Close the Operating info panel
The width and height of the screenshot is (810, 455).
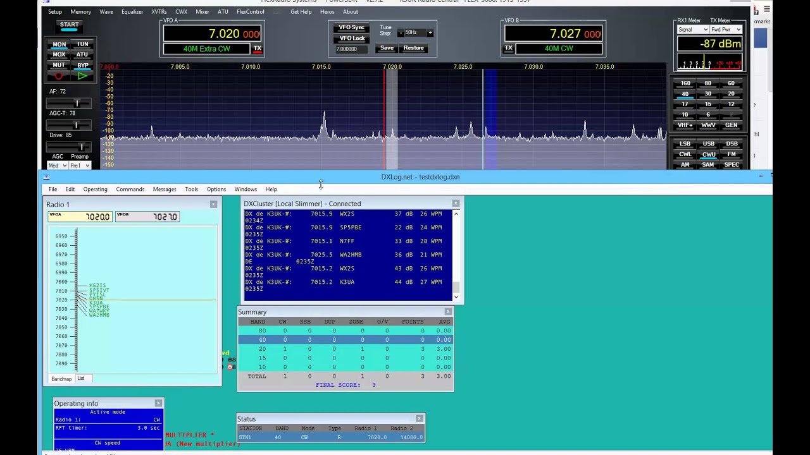pos(158,403)
